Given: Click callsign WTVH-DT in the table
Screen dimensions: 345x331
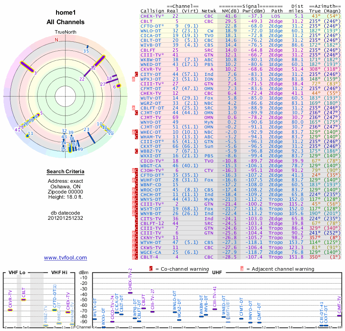Looking at the screenshot, I should (151, 242).
